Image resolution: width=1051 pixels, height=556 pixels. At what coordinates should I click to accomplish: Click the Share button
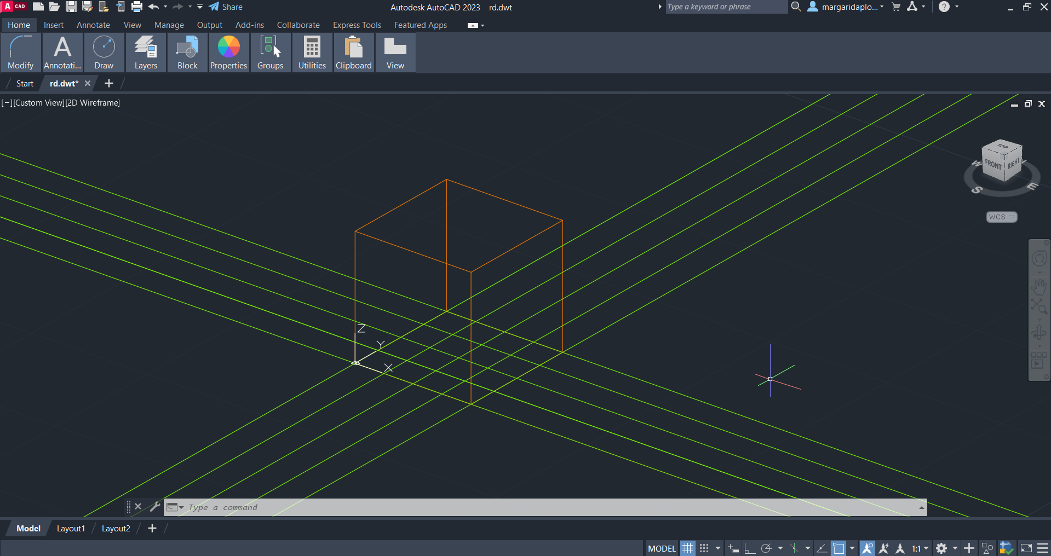[x=226, y=7]
